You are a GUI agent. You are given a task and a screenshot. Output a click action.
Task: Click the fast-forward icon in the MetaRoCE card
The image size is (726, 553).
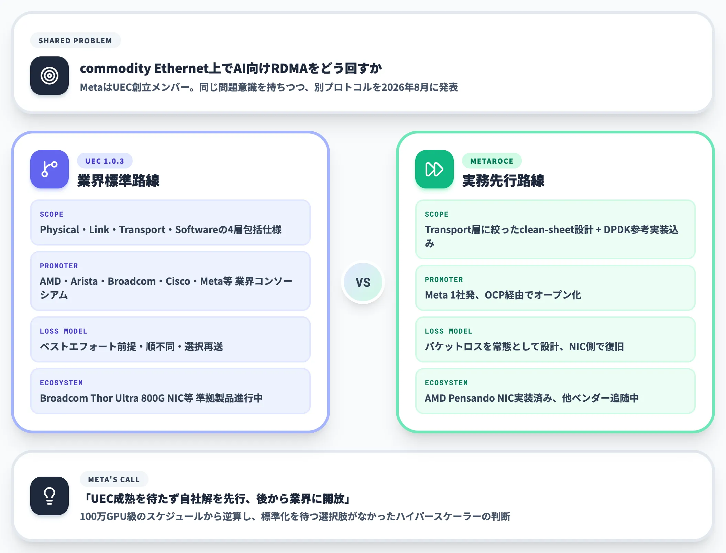pyautogui.click(x=434, y=169)
